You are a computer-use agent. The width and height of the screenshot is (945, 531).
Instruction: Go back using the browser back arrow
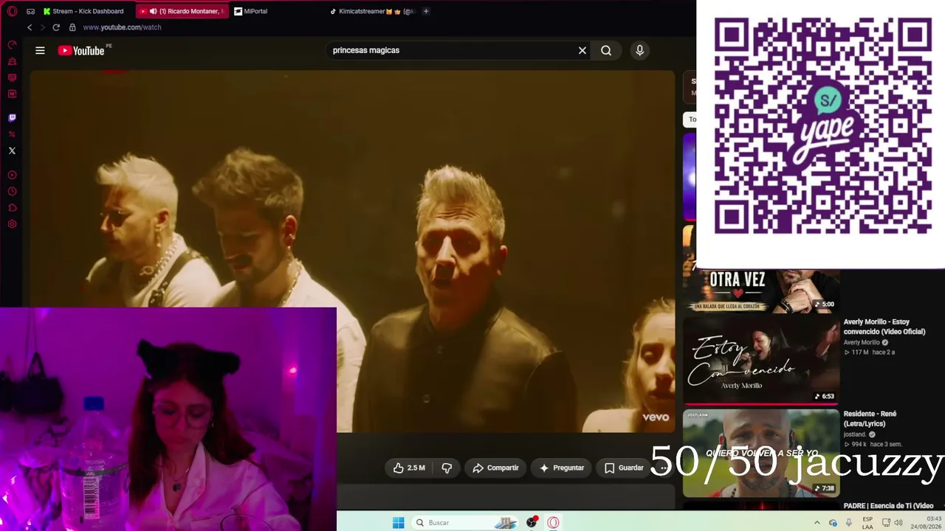tap(30, 27)
